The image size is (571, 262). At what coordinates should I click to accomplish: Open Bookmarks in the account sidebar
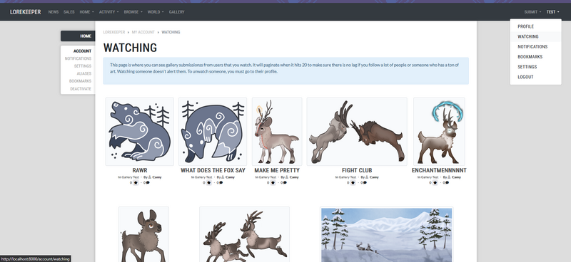click(81, 81)
